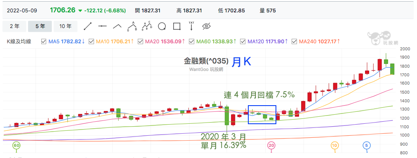
Task: Select the straight line drawing tool
Action: click(x=88, y=26)
